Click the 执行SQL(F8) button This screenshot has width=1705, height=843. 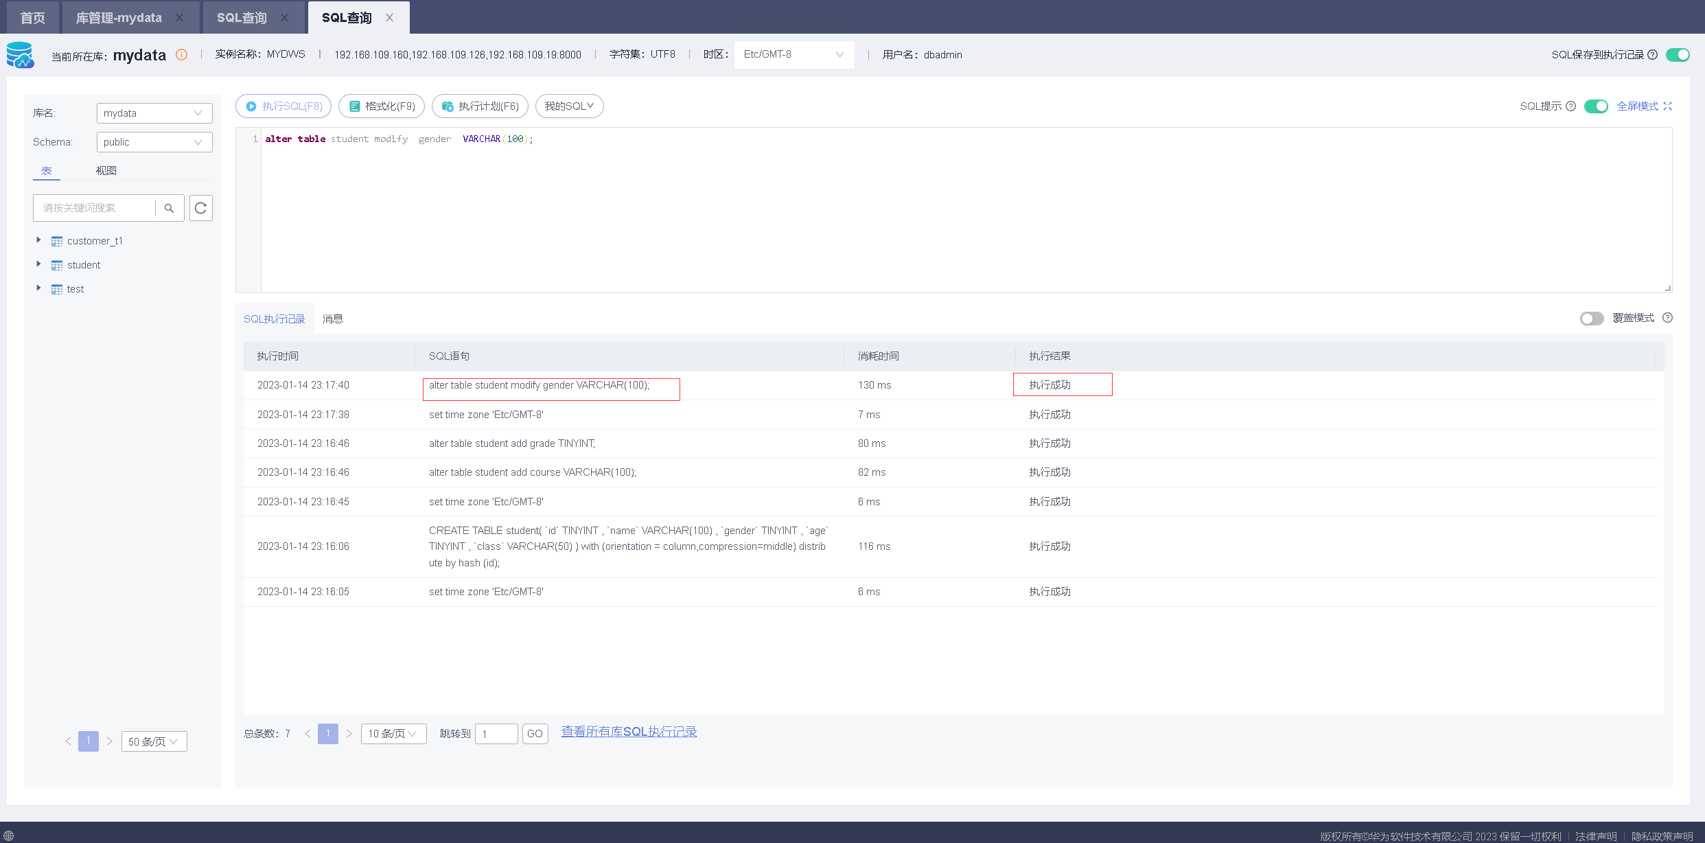coord(283,106)
